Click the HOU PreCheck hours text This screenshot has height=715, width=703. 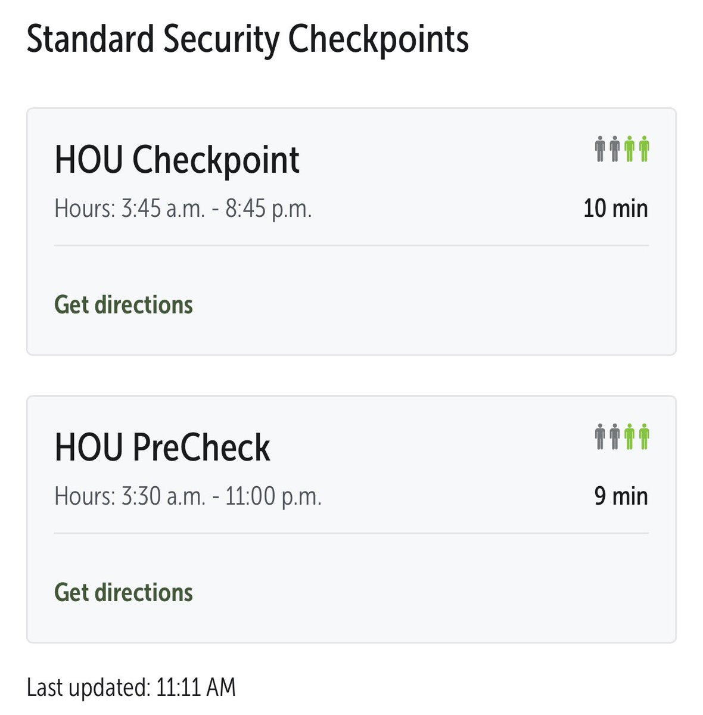188,496
